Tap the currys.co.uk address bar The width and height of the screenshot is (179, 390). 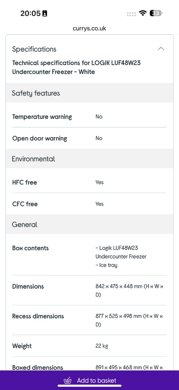click(x=89, y=28)
